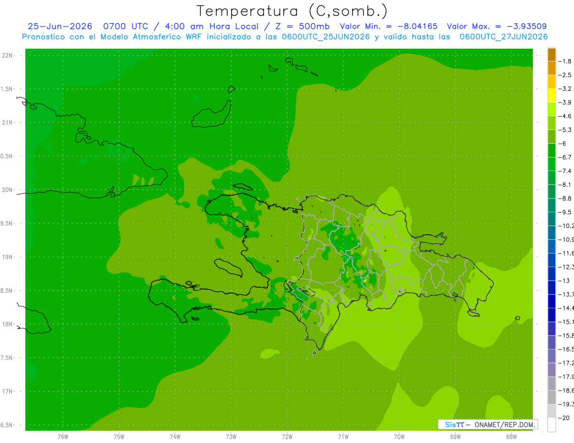The image size is (574, 443).
Task: Select the '-9.5' legend value
Action: point(565,212)
